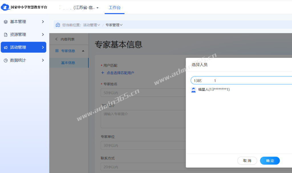The width and height of the screenshot is (292, 173).
Task: Click the back arrow beside 内容列表
Action: (56, 39)
